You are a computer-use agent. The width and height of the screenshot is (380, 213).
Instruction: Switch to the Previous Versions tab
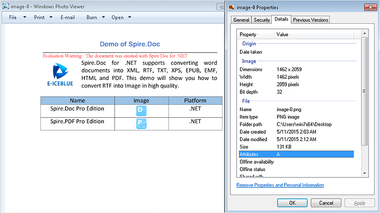[311, 20]
